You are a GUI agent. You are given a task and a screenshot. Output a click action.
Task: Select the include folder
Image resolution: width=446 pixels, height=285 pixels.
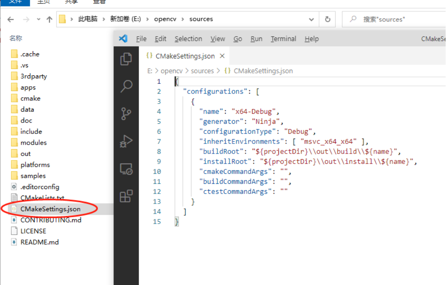pos(31,131)
